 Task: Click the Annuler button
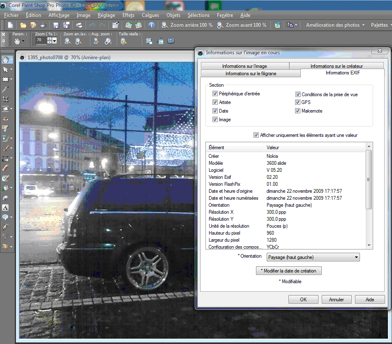click(337, 300)
